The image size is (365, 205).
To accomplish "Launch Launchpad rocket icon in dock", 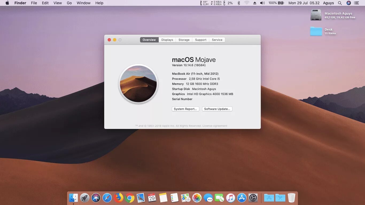I will (85, 198).
